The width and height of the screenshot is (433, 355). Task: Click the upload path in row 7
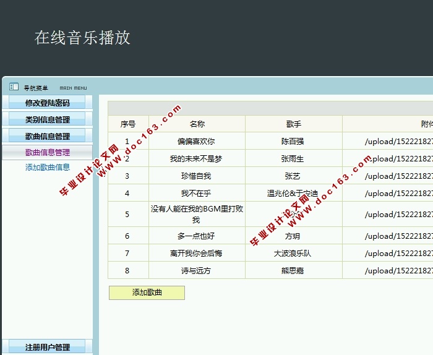click(x=399, y=253)
